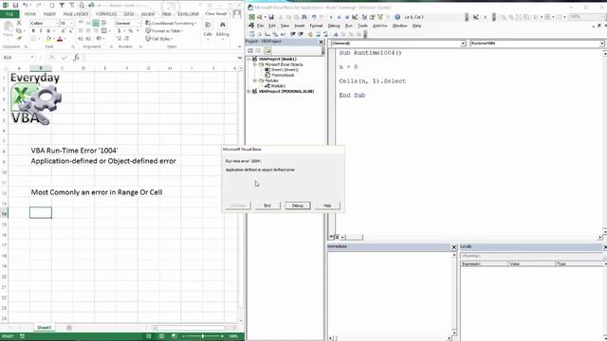The image size is (607, 341).
Task: Click the Excel zoom slider
Action: pyautogui.click(x=202, y=336)
